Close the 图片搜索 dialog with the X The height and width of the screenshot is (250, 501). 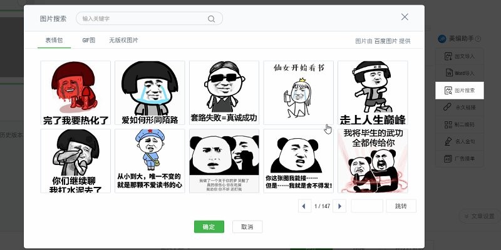click(x=405, y=17)
